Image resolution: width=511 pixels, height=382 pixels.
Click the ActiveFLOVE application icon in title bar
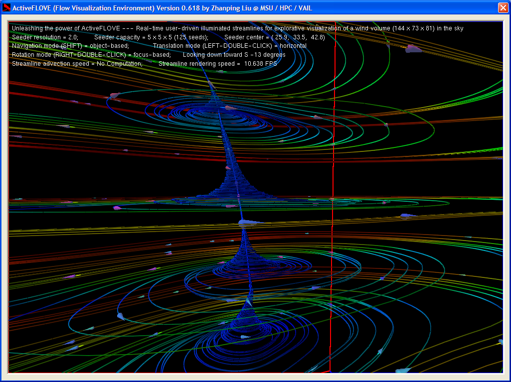6,8
